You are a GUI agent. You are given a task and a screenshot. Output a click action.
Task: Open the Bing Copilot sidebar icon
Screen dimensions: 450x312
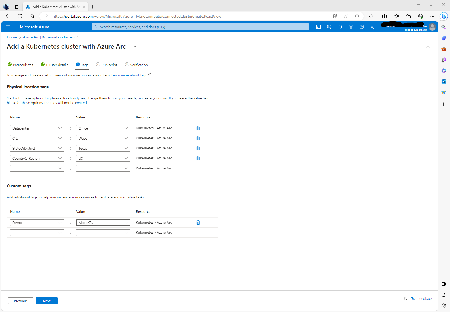click(443, 17)
